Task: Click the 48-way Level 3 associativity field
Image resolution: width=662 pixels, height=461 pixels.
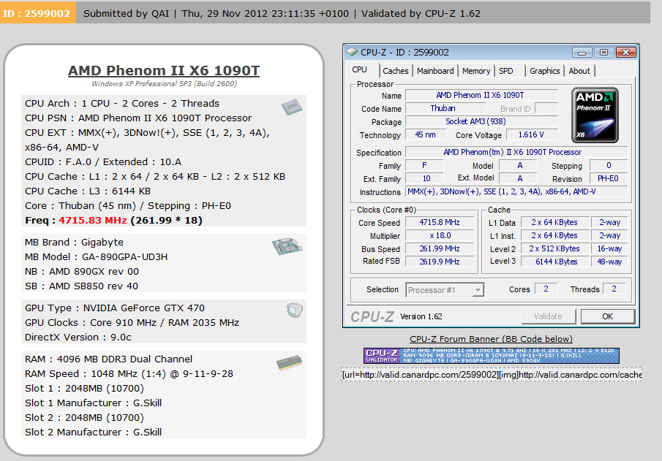Action: pyautogui.click(x=609, y=262)
